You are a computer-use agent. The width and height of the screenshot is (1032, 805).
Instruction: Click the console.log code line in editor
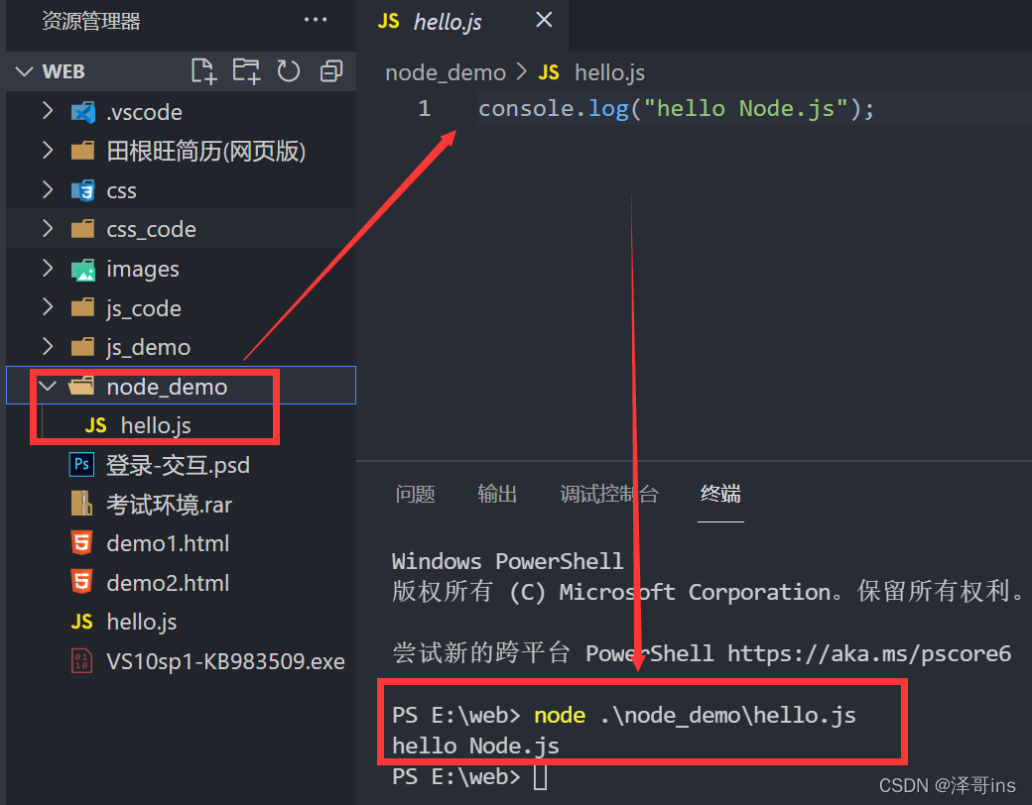tap(676, 108)
